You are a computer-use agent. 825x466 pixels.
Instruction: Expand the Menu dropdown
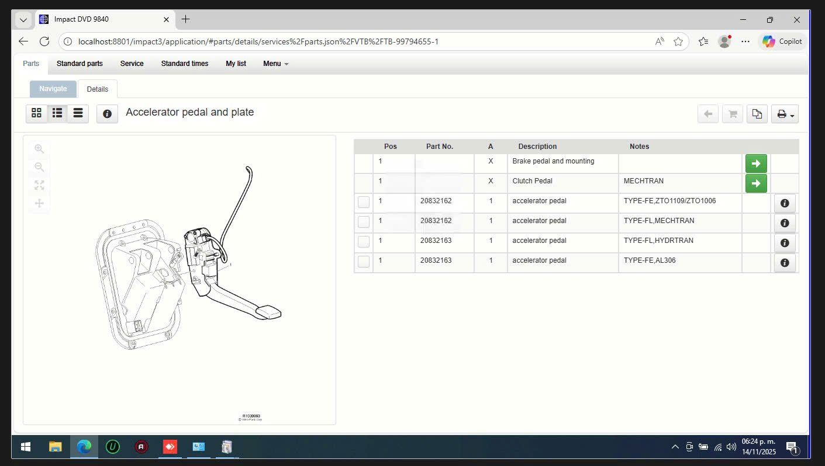275,64
